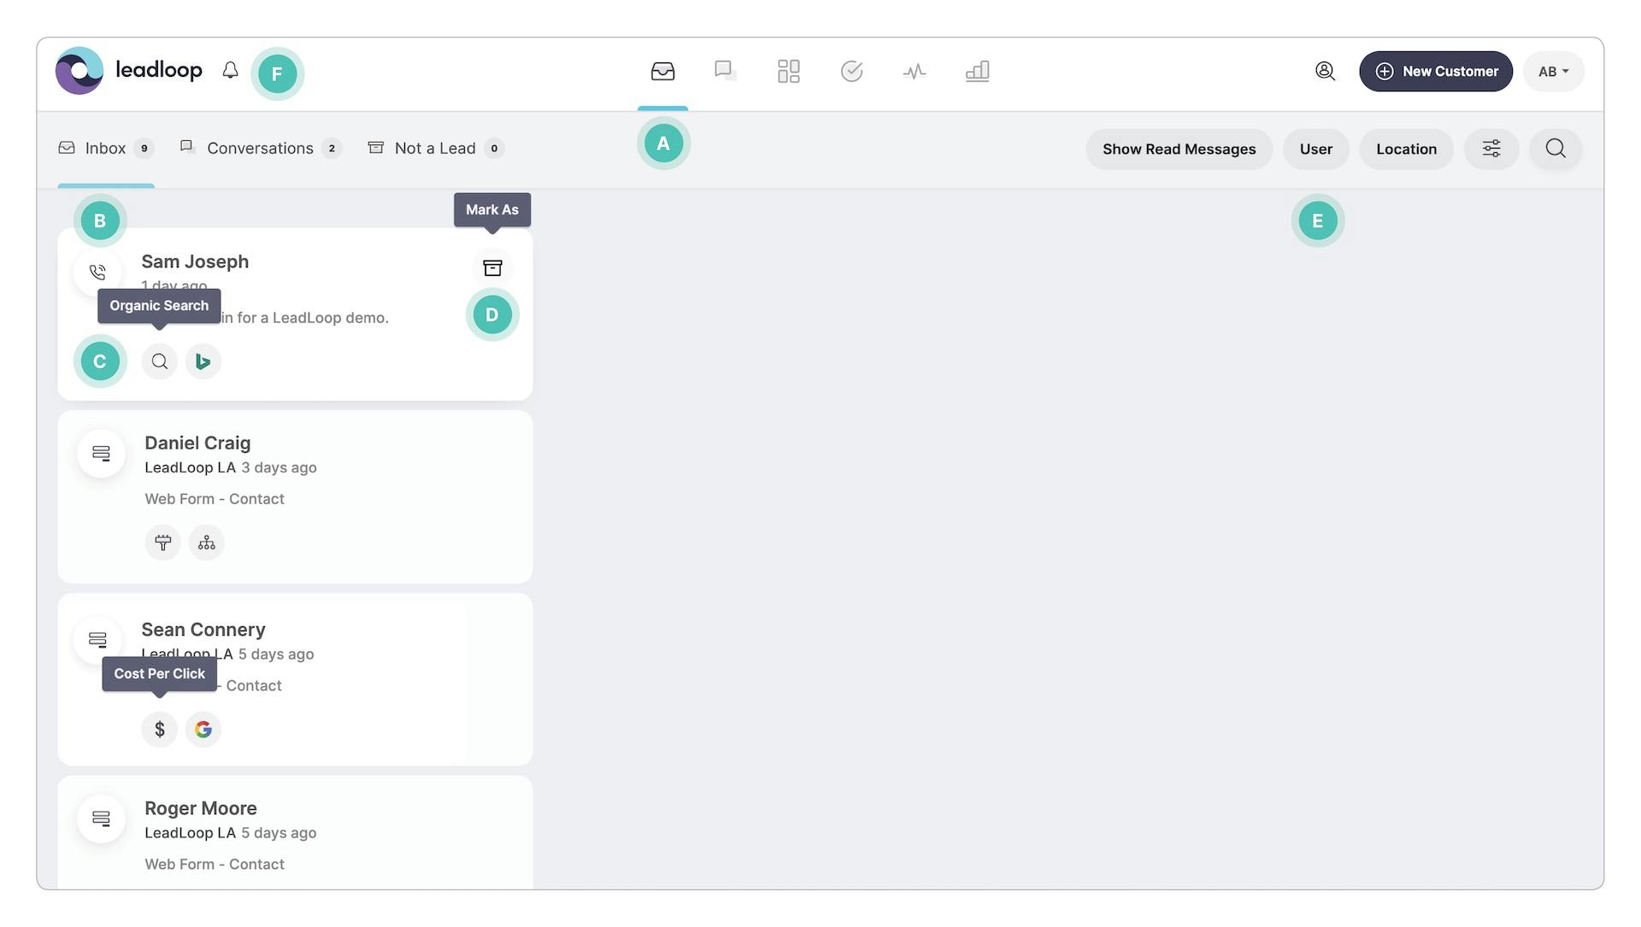
Task: Click the notification bell icon
Action: (x=230, y=71)
